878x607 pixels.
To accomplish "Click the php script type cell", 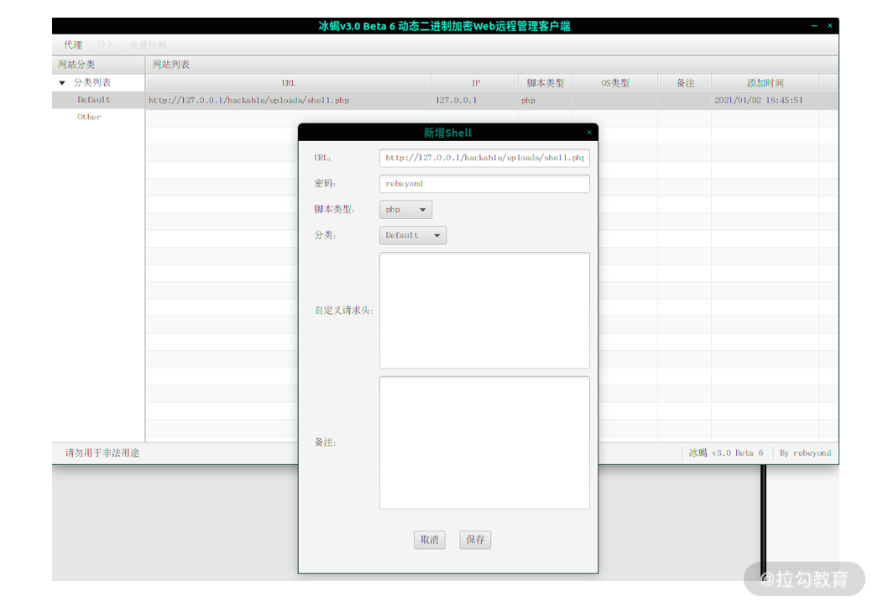I will tap(545, 100).
